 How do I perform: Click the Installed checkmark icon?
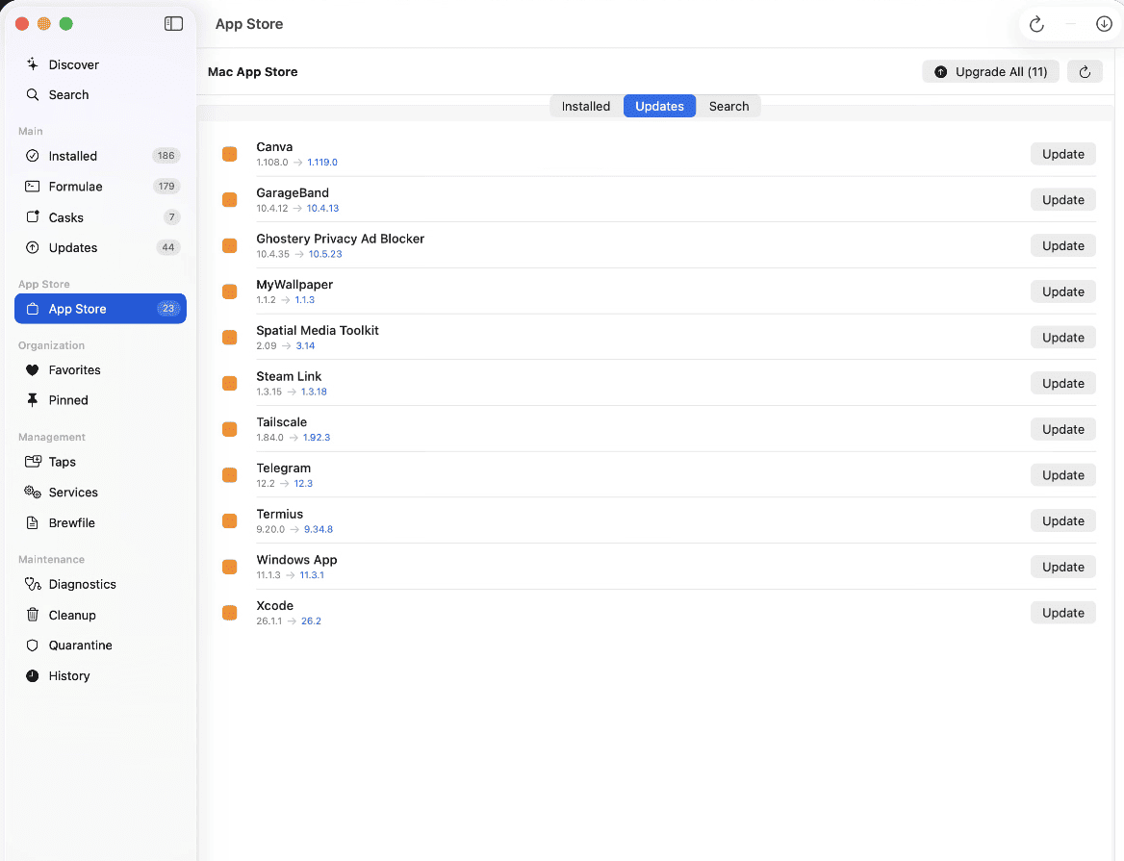pos(33,156)
